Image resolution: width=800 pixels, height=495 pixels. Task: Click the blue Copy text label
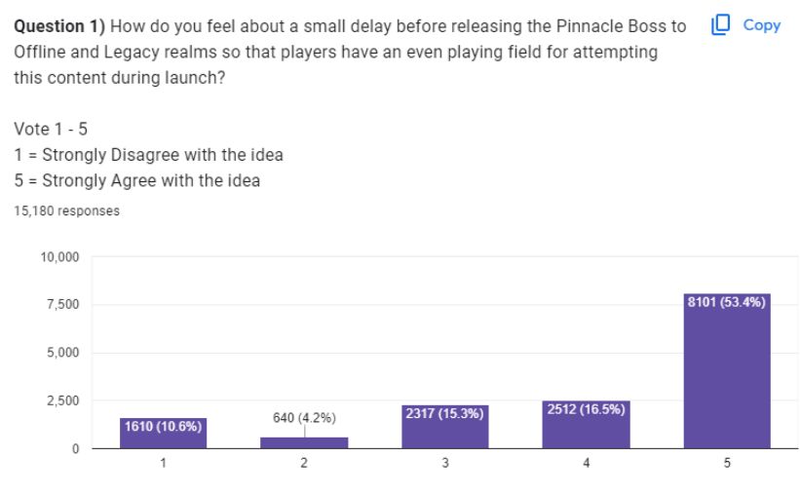(761, 25)
